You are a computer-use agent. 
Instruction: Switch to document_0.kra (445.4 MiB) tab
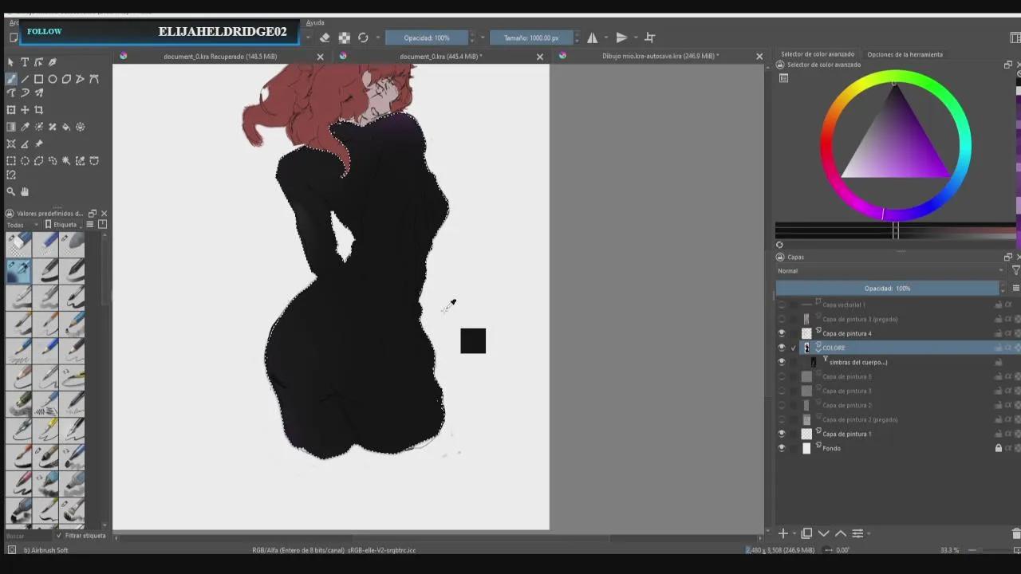click(x=440, y=57)
